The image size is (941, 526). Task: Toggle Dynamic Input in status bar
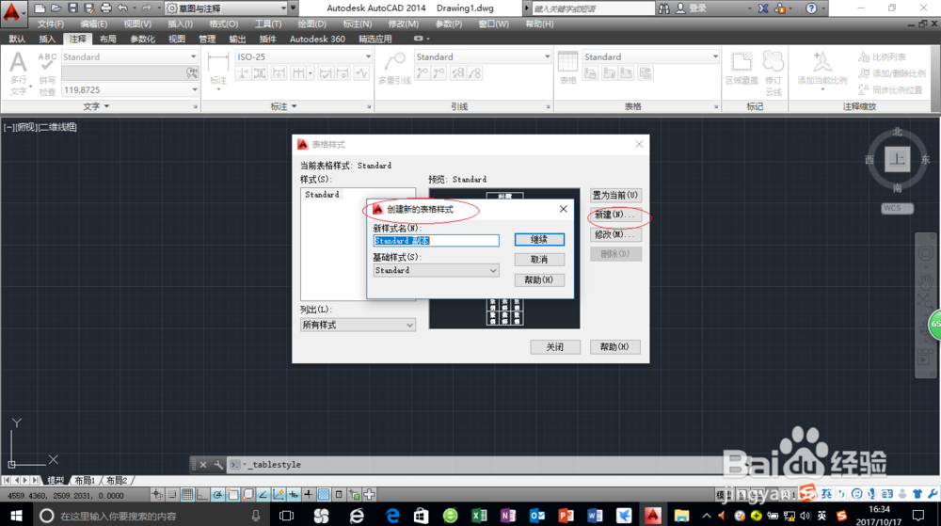tap(294, 495)
